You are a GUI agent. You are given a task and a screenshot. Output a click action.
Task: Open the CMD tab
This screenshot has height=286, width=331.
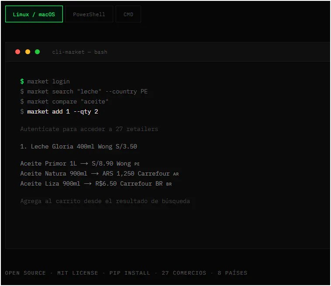128,14
